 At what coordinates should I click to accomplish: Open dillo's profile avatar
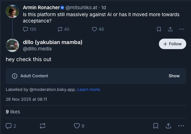point(12,45)
